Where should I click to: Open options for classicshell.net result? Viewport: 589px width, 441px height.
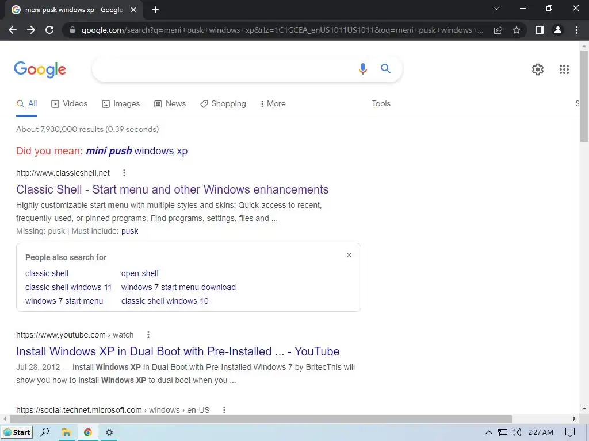pos(124,173)
